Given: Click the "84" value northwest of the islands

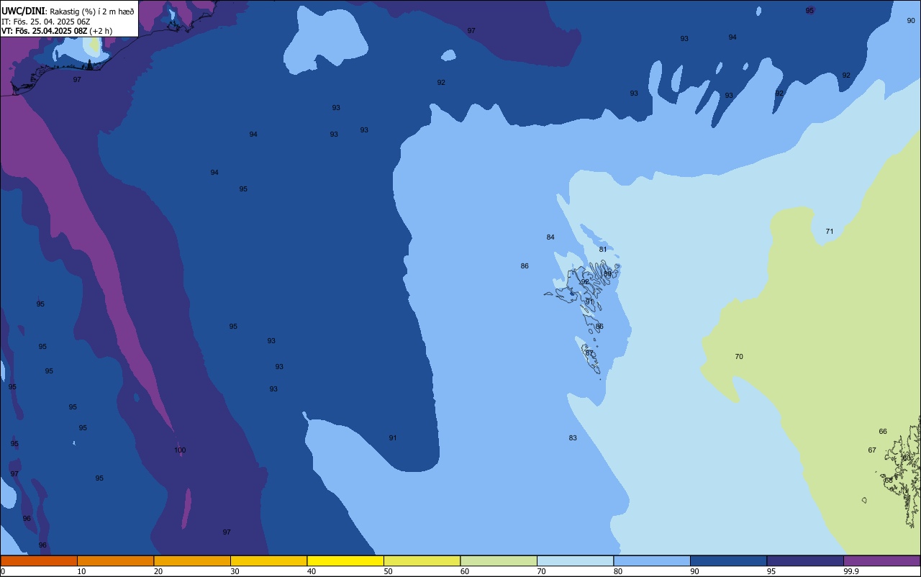Looking at the screenshot, I should tap(550, 237).
